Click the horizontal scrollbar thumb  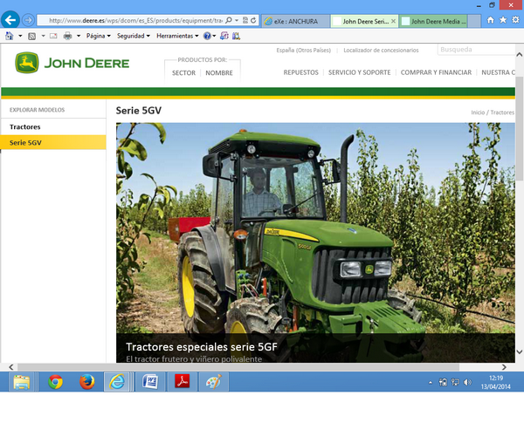(x=238, y=367)
